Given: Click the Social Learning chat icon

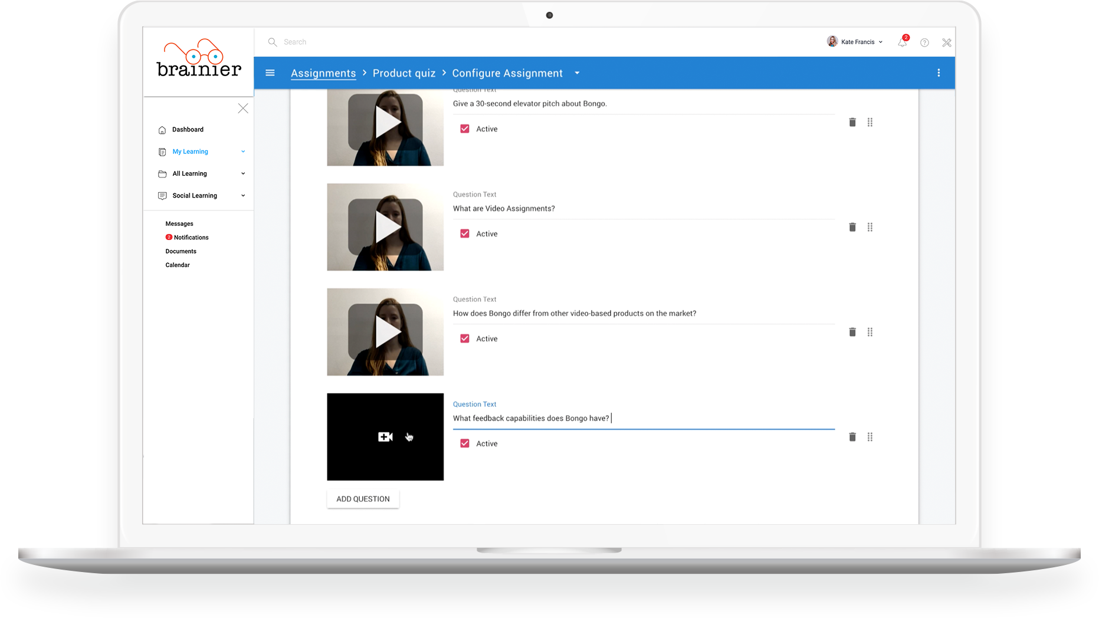Looking at the screenshot, I should click(x=162, y=196).
